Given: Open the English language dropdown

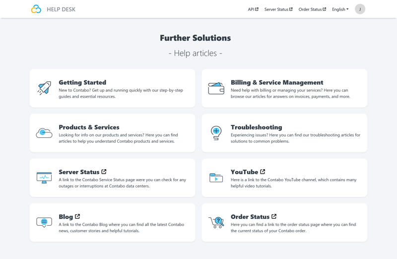Looking at the screenshot, I should click(x=340, y=9).
